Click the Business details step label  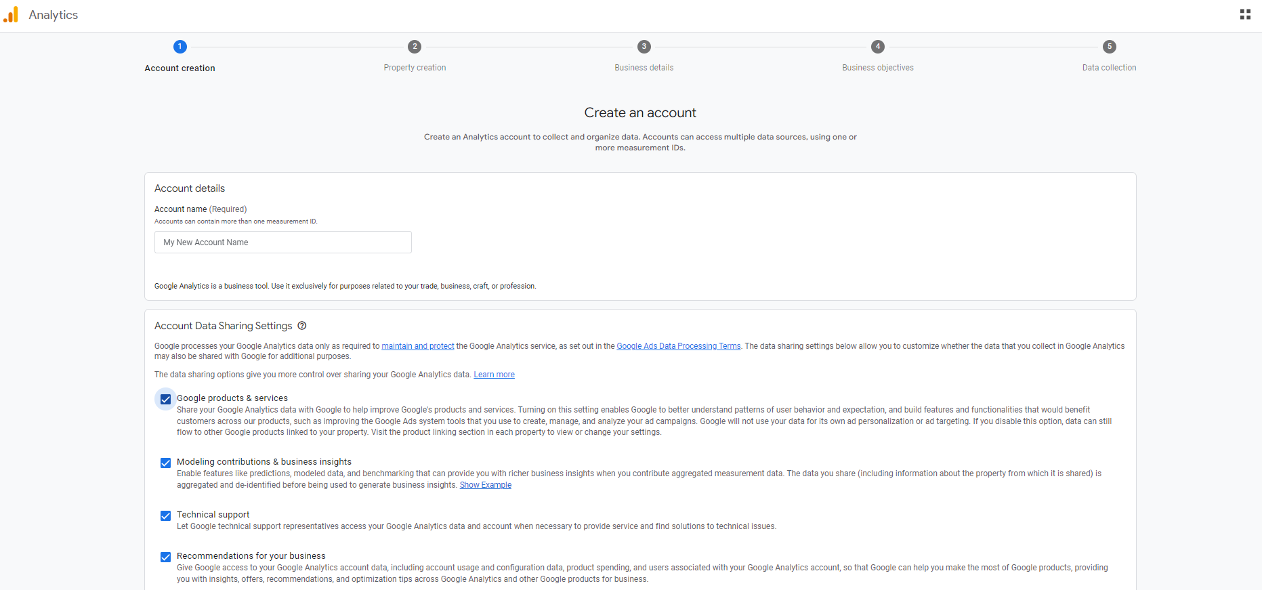point(644,68)
